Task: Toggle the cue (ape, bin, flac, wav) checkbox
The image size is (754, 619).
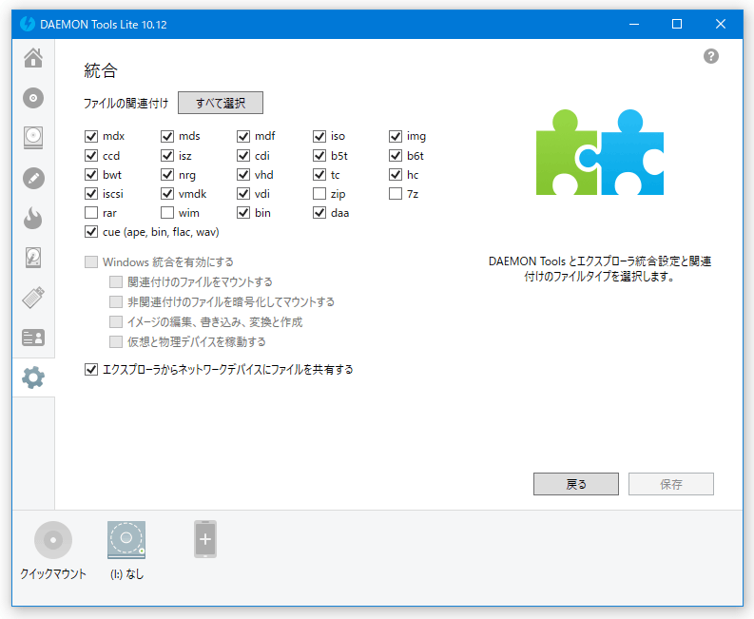Action: (x=91, y=232)
